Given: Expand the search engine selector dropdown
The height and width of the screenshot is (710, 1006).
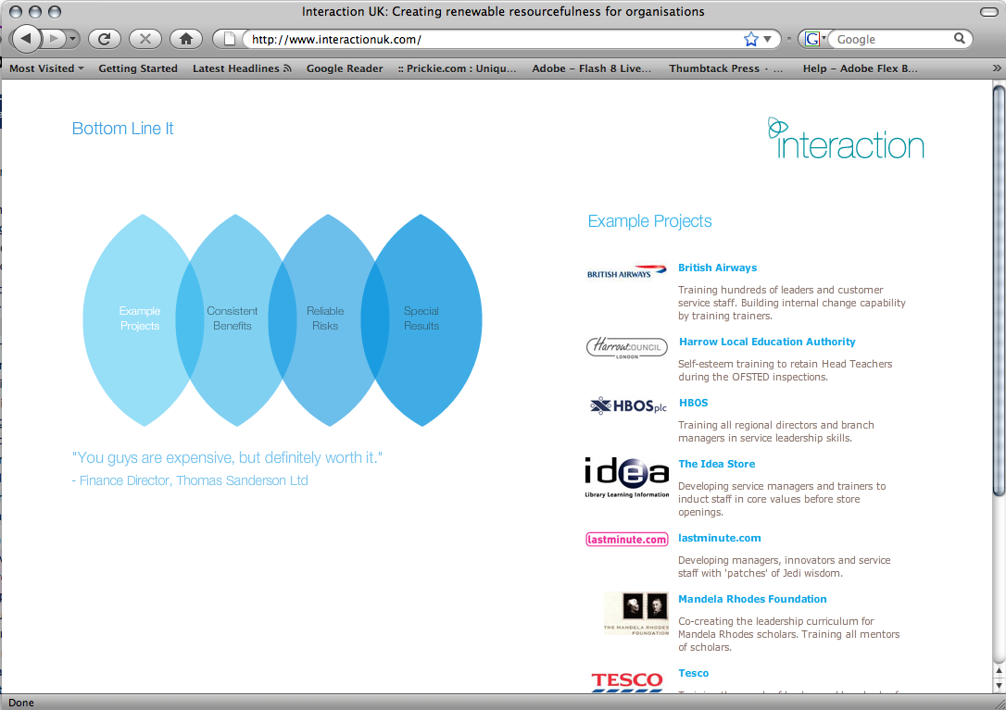Looking at the screenshot, I should [x=815, y=39].
